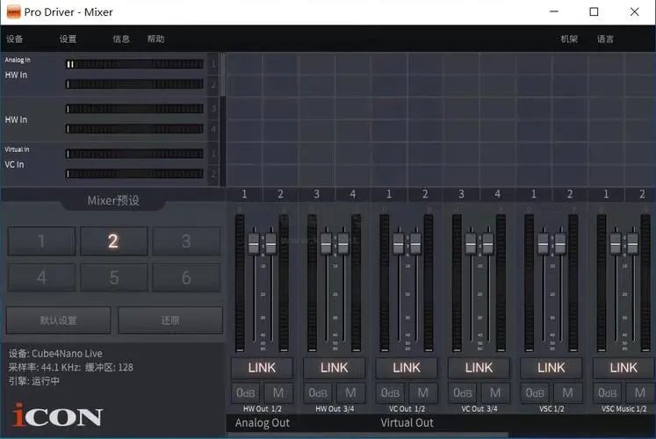Toggle mute on VSC 1/2 channel
The width and height of the screenshot is (656, 439).
click(x=567, y=393)
